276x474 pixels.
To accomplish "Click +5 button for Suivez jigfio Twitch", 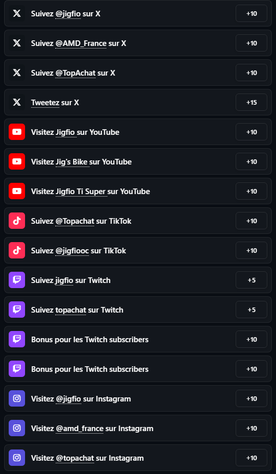I will coord(251,280).
